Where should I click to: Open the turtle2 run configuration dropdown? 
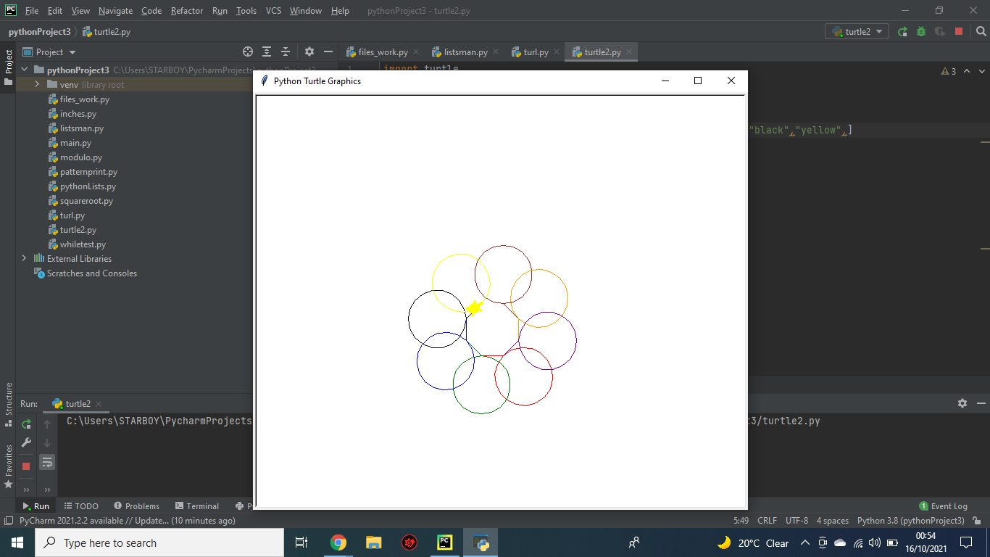click(857, 32)
